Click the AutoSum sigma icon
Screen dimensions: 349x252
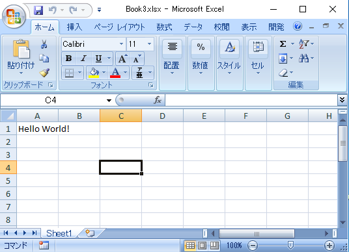pos(283,44)
